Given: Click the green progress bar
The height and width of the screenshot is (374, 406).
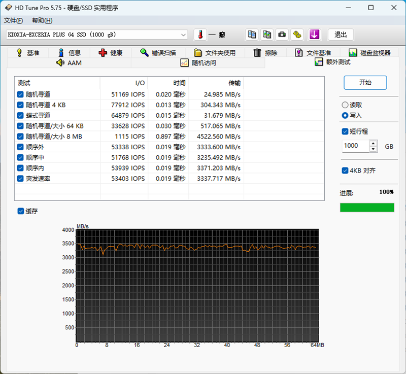Looking at the screenshot, I should click(367, 208).
